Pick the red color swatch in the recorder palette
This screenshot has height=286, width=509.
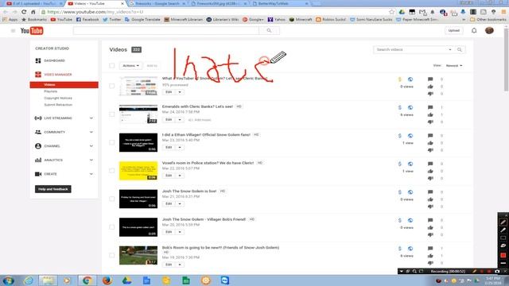(x=503, y=255)
